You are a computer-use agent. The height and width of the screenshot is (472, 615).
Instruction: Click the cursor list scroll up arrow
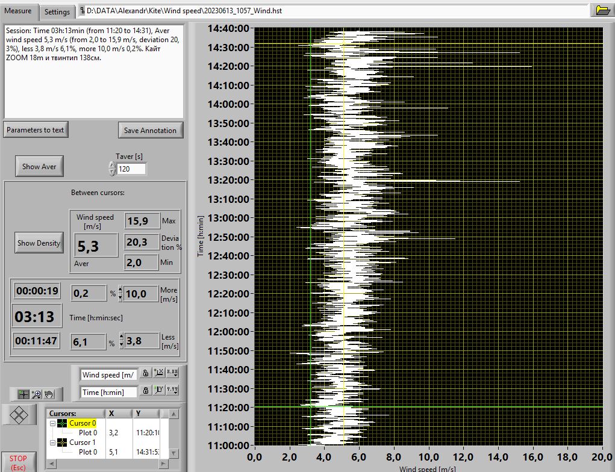pyautogui.click(x=173, y=414)
